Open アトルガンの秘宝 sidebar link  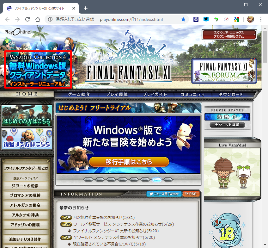pyautogui.click(x=25, y=205)
